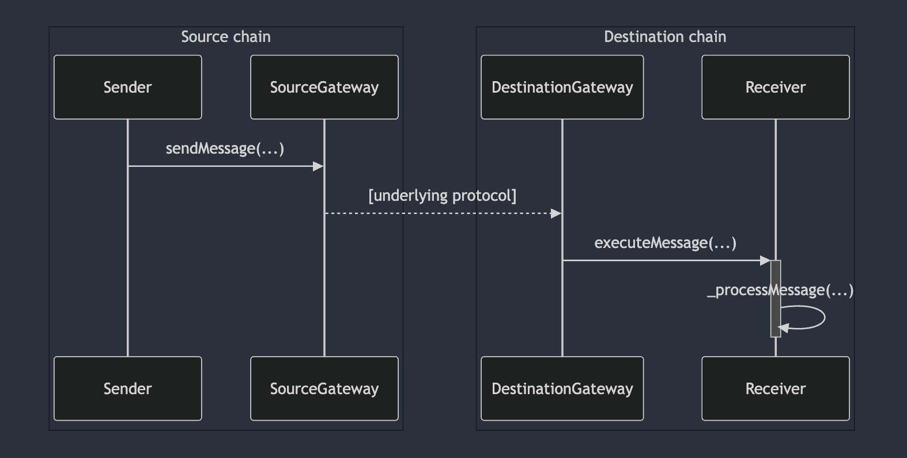Click the bottom SourceGateway participant box
This screenshot has width=907, height=458.
click(x=324, y=389)
